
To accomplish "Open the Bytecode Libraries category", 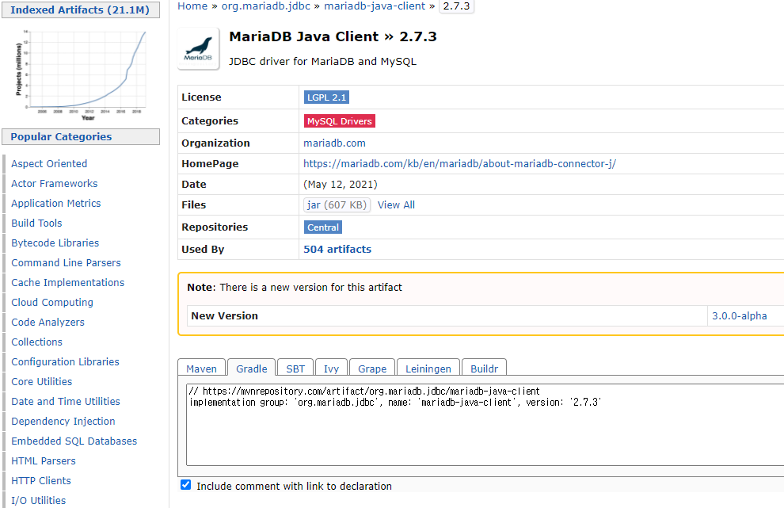I will click(55, 243).
